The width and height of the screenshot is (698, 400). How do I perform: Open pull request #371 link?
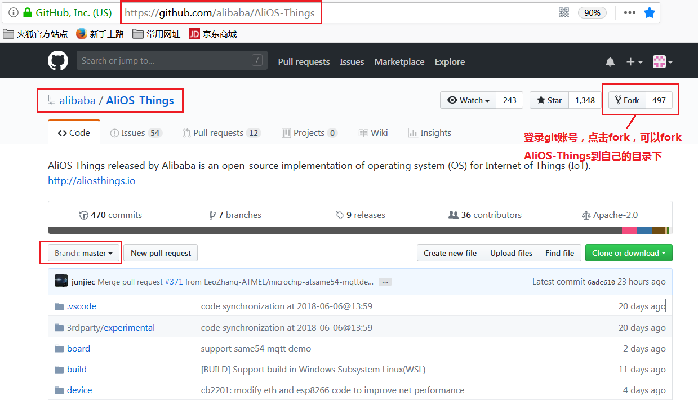174,282
